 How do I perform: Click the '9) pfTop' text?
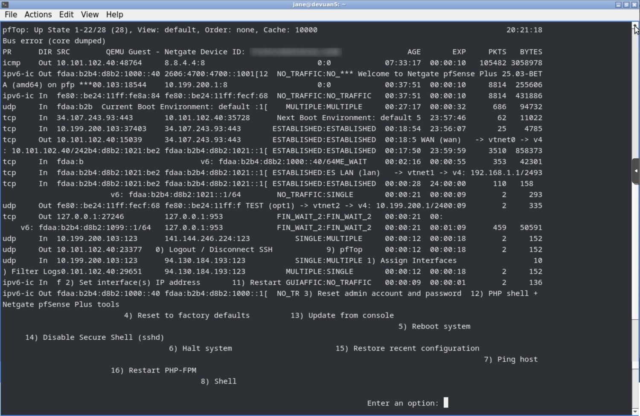[344, 249]
